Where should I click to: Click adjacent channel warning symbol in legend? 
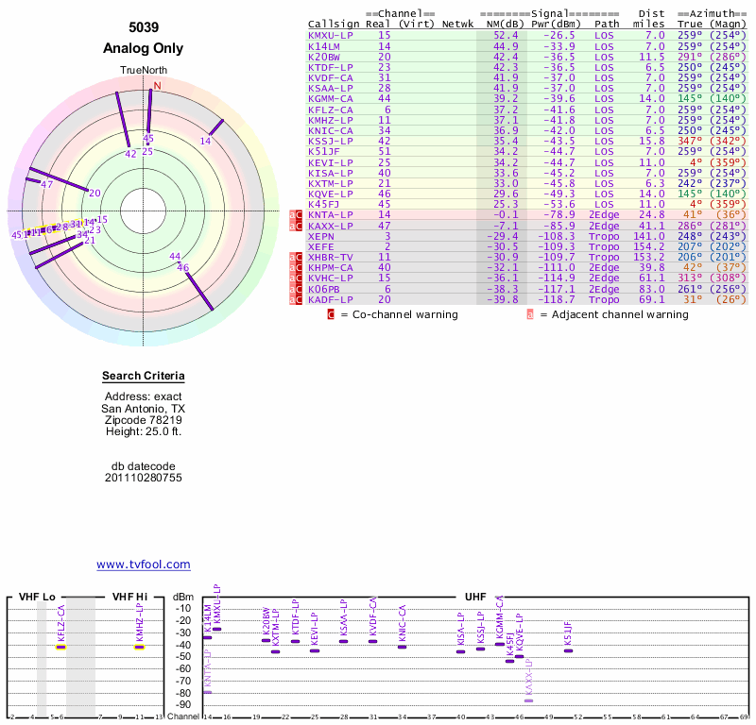[x=529, y=314]
